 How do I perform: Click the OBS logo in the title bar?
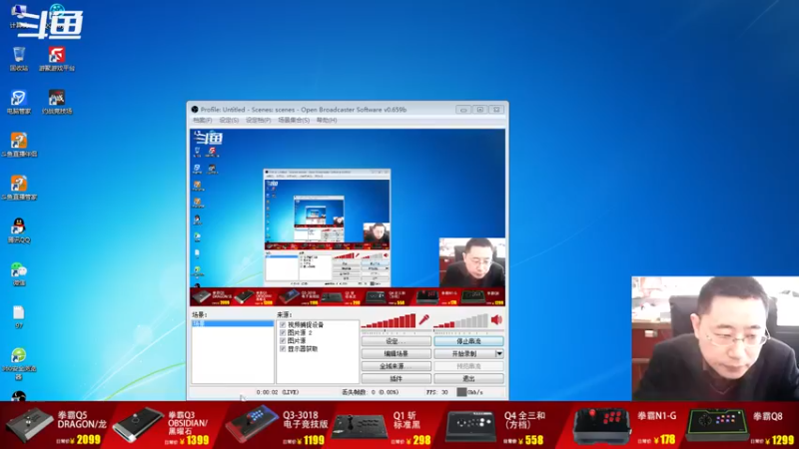[195, 110]
